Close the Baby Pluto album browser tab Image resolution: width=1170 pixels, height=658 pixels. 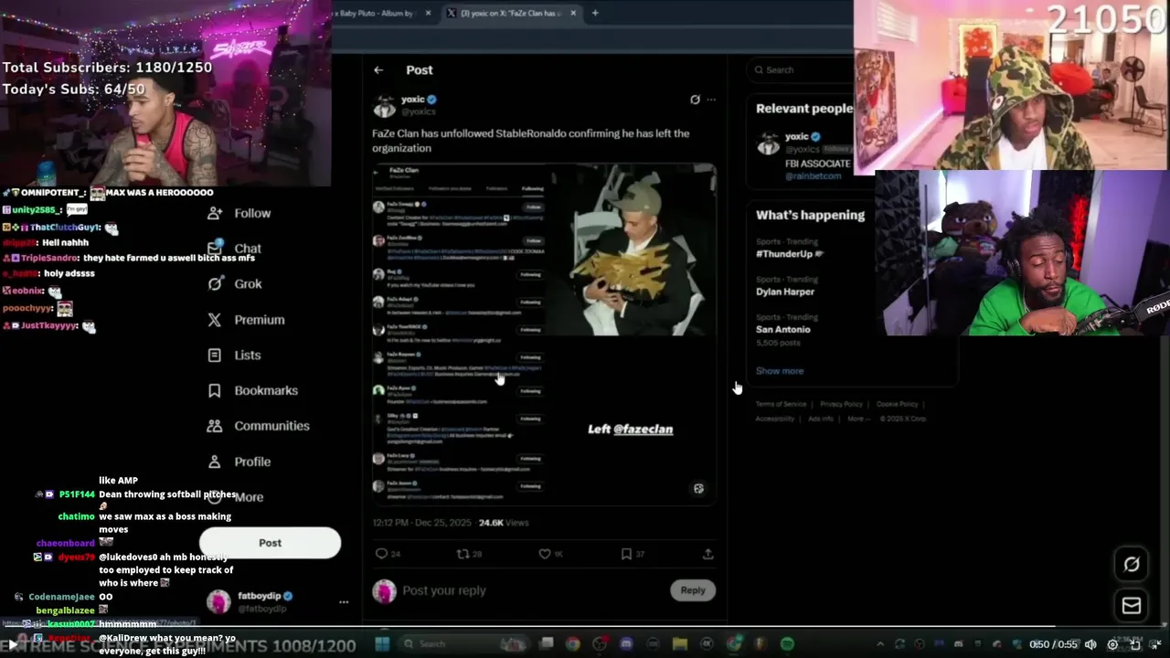tap(428, 13)
